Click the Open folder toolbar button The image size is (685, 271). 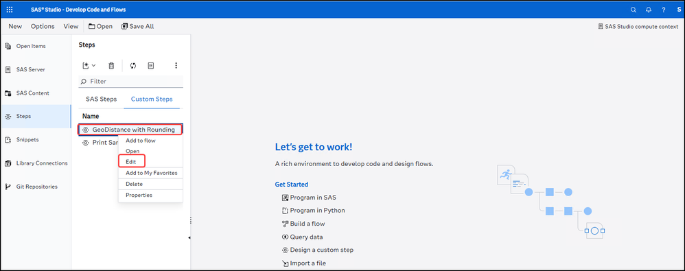coord(100,26)
